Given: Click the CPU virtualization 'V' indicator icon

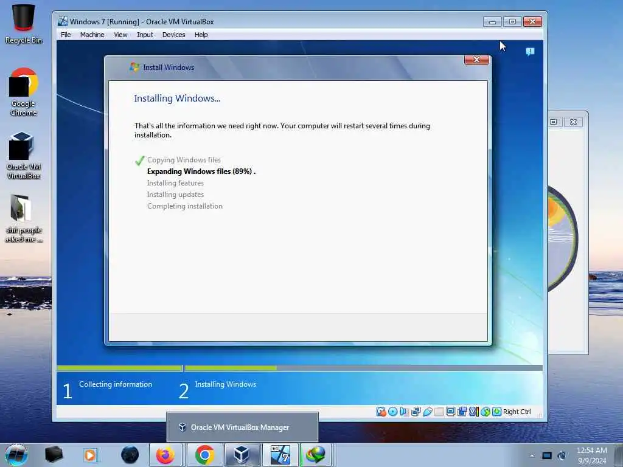Looking at the screenshot, I should 473,412.
